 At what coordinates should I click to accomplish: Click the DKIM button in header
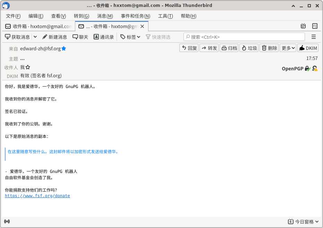click(x=308, y=48)
